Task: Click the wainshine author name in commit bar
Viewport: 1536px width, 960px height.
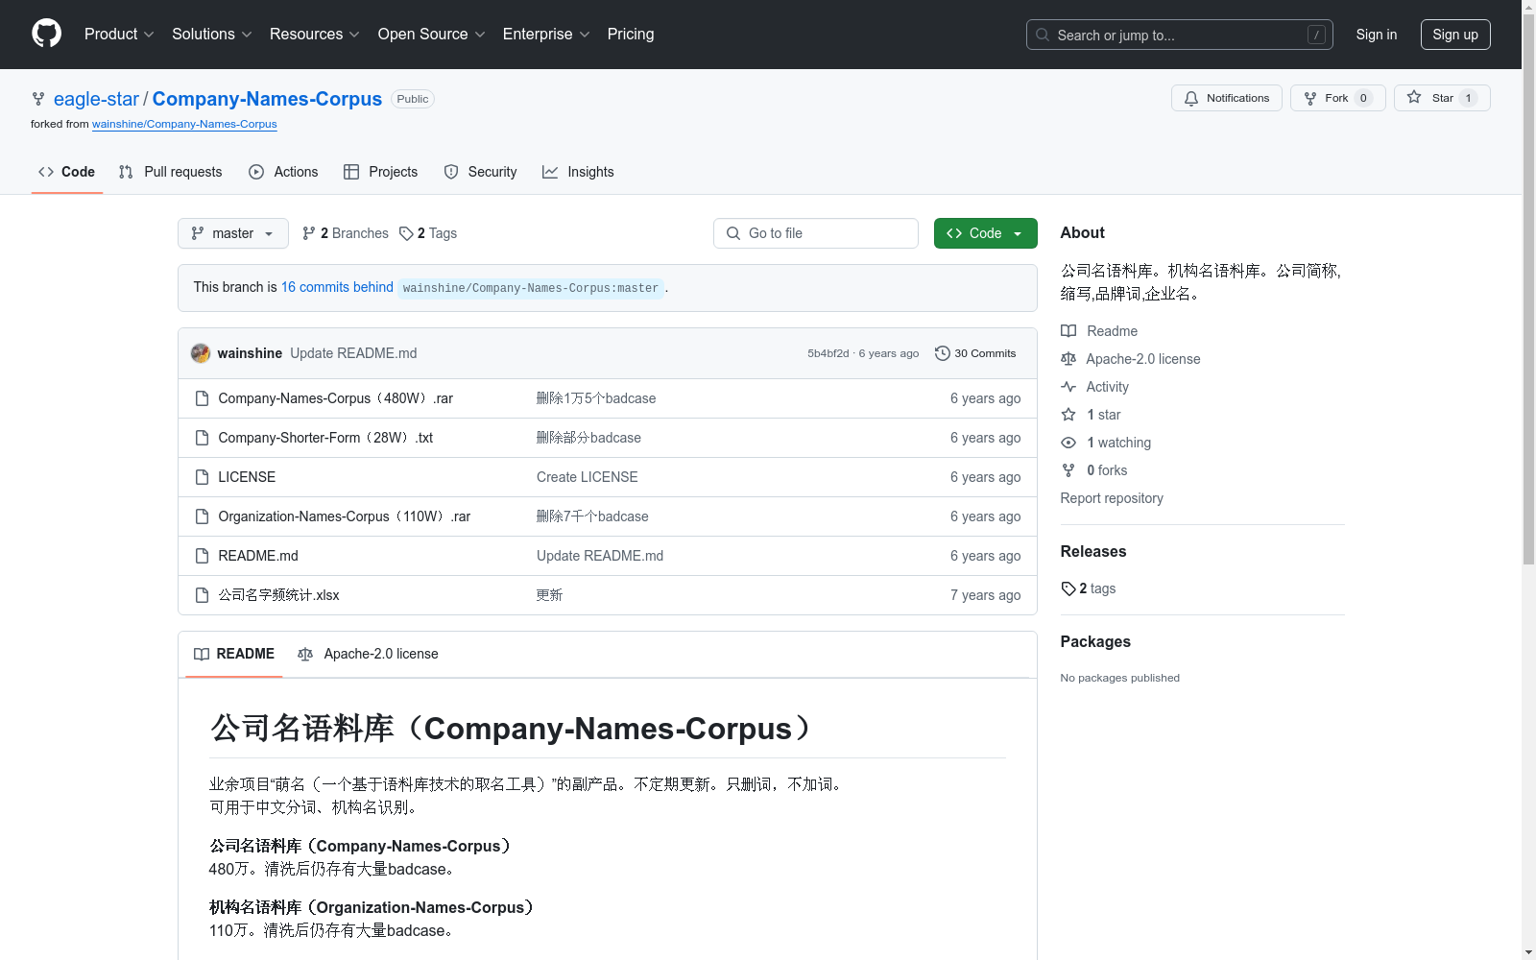Action: 250,353
